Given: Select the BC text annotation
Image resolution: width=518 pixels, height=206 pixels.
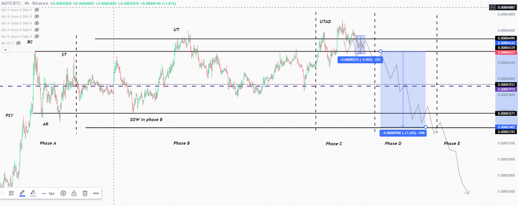Looking at the screenshot, I should [x=30, y=42].
